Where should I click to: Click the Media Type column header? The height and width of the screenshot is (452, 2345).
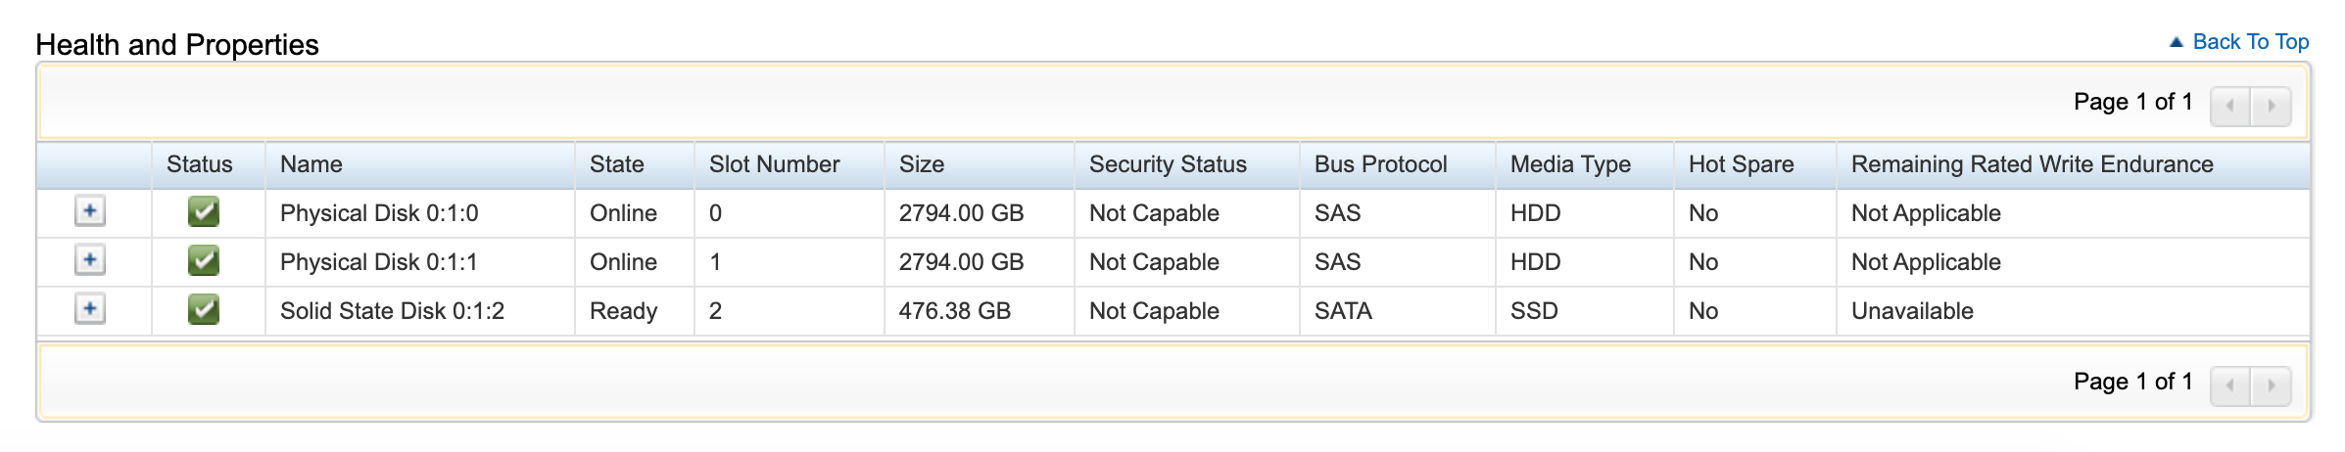coord(1570,164)
